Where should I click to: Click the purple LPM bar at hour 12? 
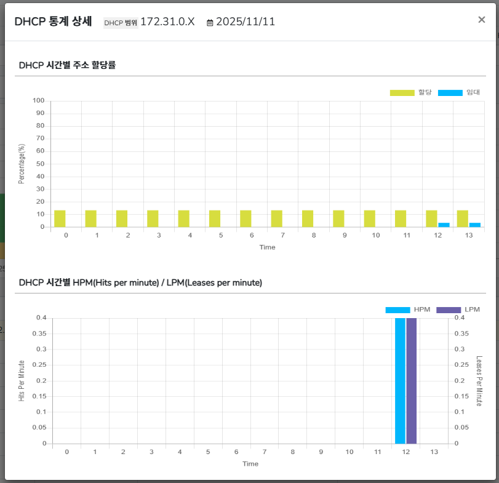click(x=412, y=380)
